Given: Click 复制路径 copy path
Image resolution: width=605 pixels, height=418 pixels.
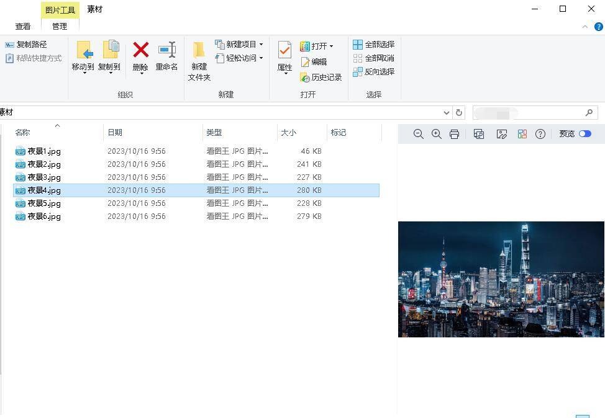Looking at the screenshot, I should point(26,44).
